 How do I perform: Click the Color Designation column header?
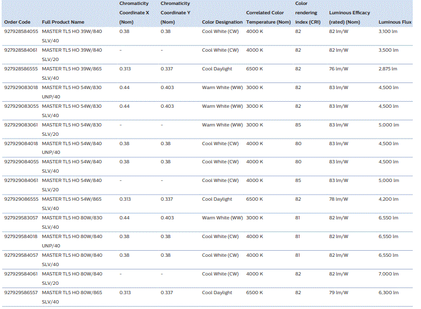click(x=222, y=22)
